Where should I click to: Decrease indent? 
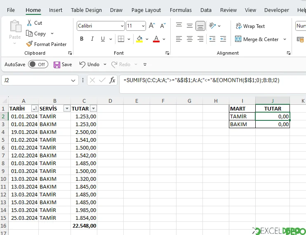pos(212,39)
